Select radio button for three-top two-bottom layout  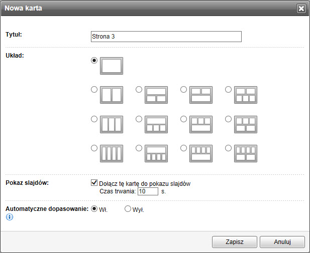tap(229, 119)
